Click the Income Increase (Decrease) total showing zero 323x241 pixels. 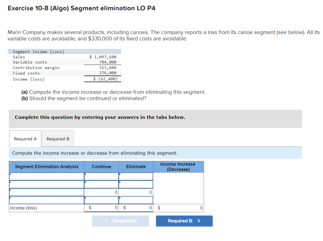[179, 208]
